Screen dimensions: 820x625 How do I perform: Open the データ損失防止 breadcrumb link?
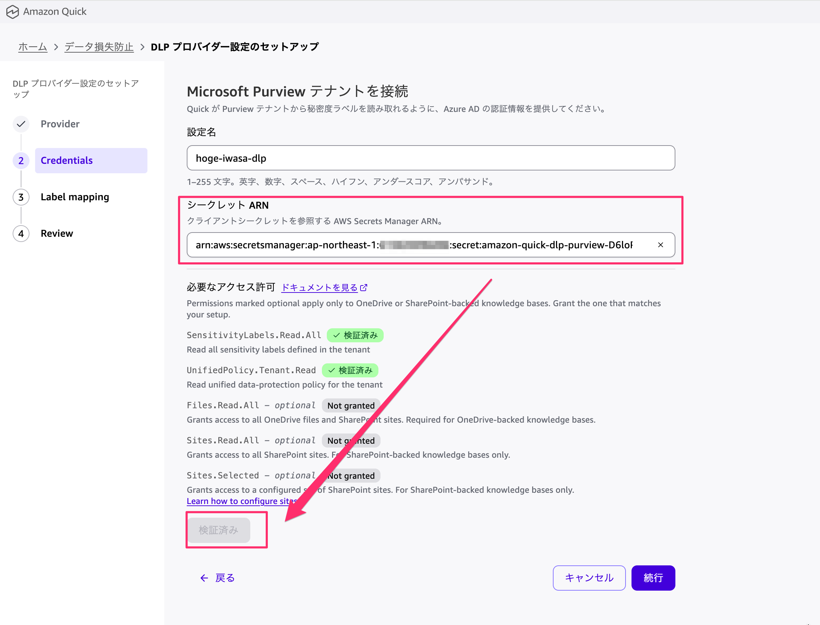[99, 47]
